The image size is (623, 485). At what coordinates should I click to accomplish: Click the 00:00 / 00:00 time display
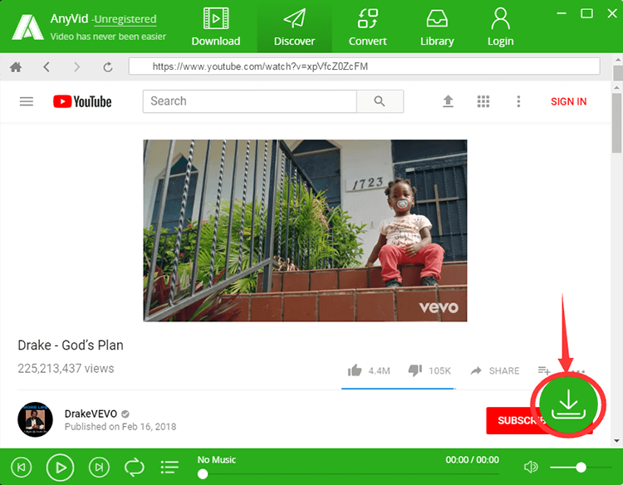point(472,459)
